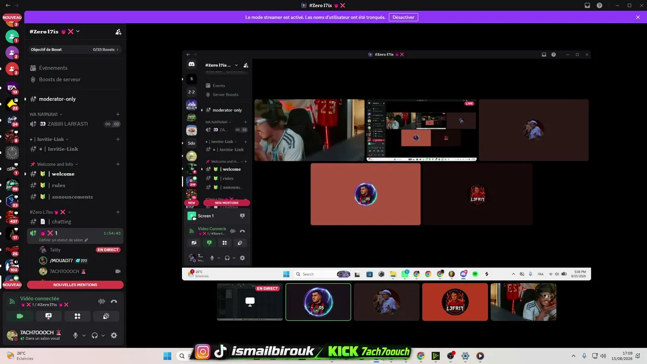Add a channel to WA NA9NAWI category
The image size is (647, 364).
coord(118,114)
